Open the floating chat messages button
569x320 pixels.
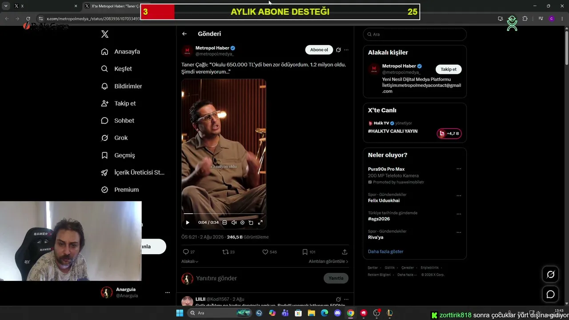[x=550, y=294]
